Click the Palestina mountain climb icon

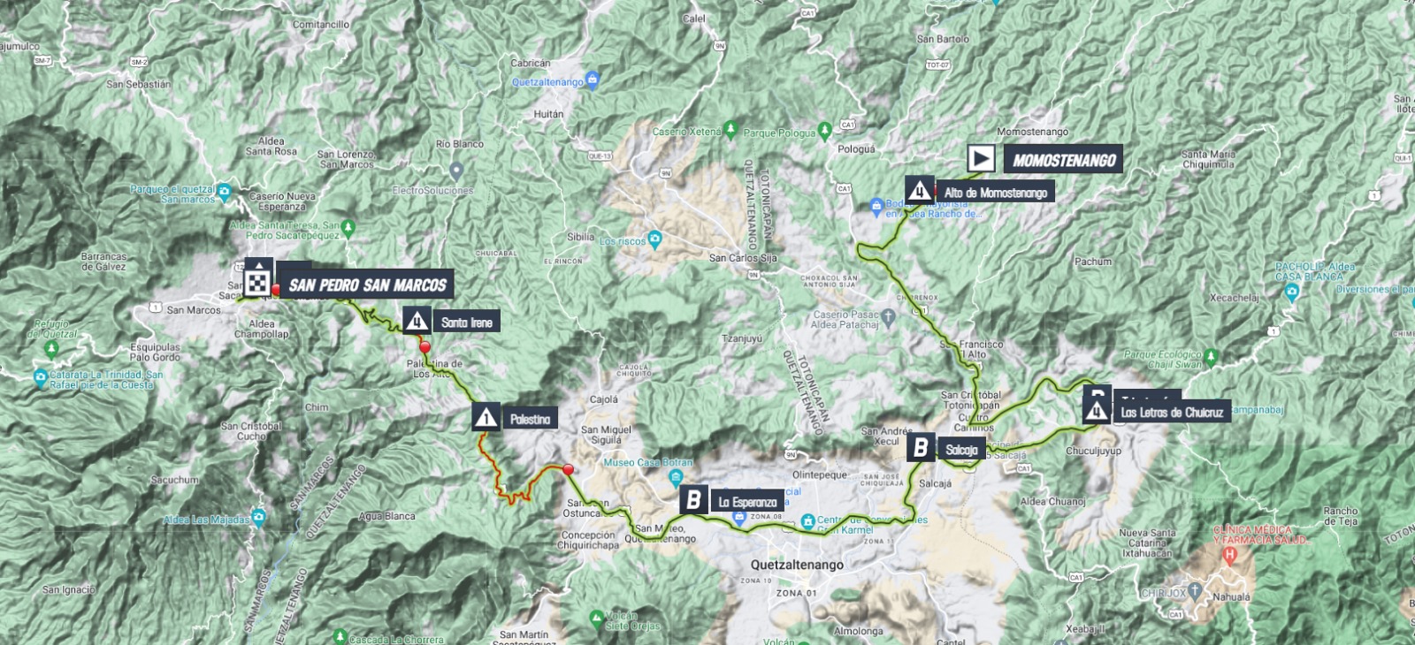point(486,417)
